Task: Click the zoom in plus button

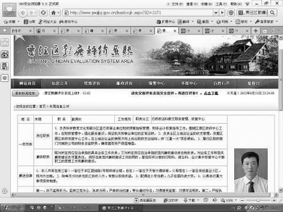Action: pyautogui.click(x=274, y=201)
